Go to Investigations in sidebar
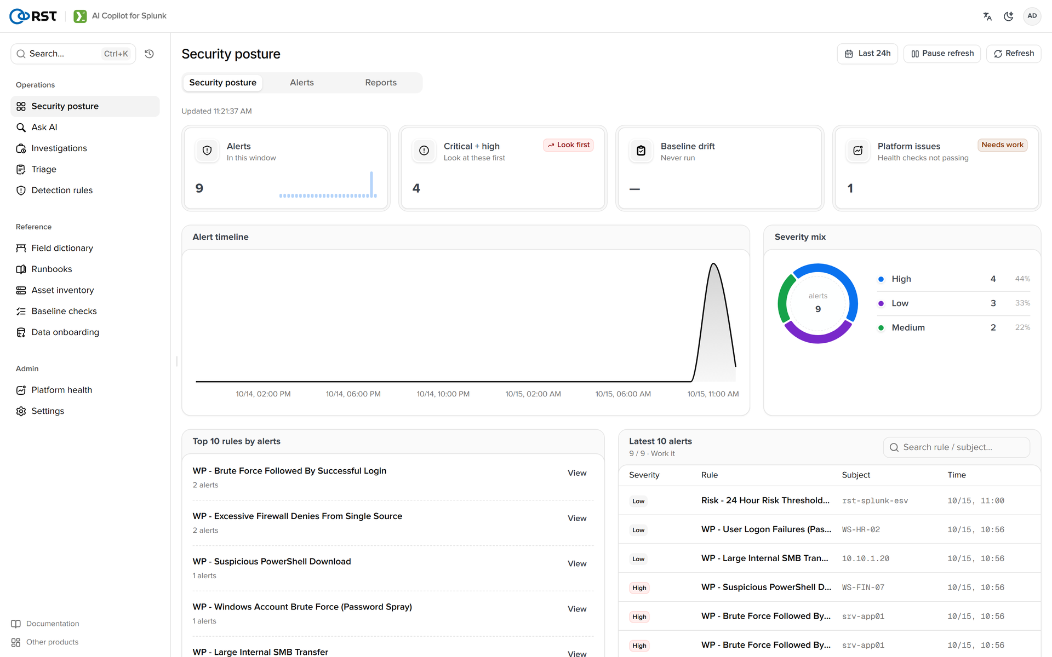This screenshot has width=1052, height=657. (x=85, y=148)
